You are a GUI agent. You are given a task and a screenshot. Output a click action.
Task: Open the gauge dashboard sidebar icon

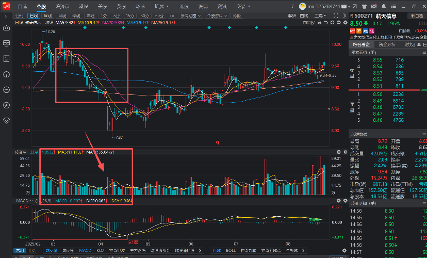[6, 74]
